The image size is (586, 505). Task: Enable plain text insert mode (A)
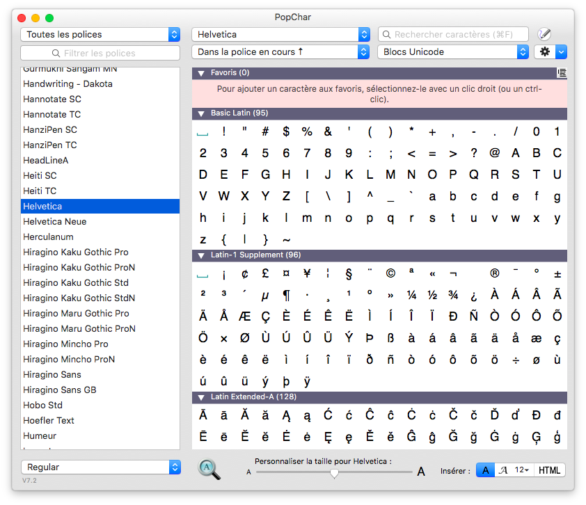(x=485, y=470)
